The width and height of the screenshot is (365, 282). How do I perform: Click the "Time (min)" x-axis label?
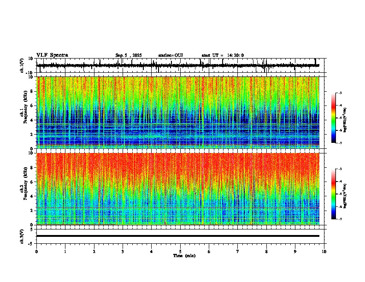(x=184, y=256)
